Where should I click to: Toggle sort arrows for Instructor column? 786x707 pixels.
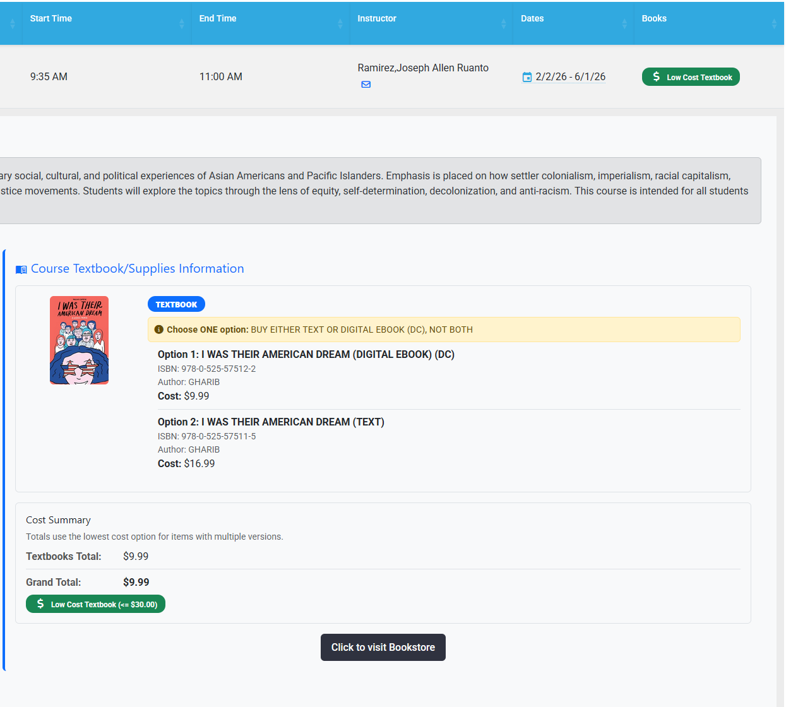503,23
